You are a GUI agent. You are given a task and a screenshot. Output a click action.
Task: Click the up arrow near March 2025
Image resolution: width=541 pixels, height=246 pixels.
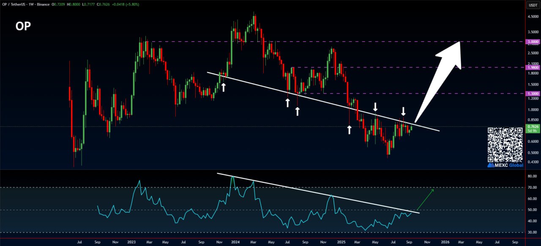coord(349,129)
